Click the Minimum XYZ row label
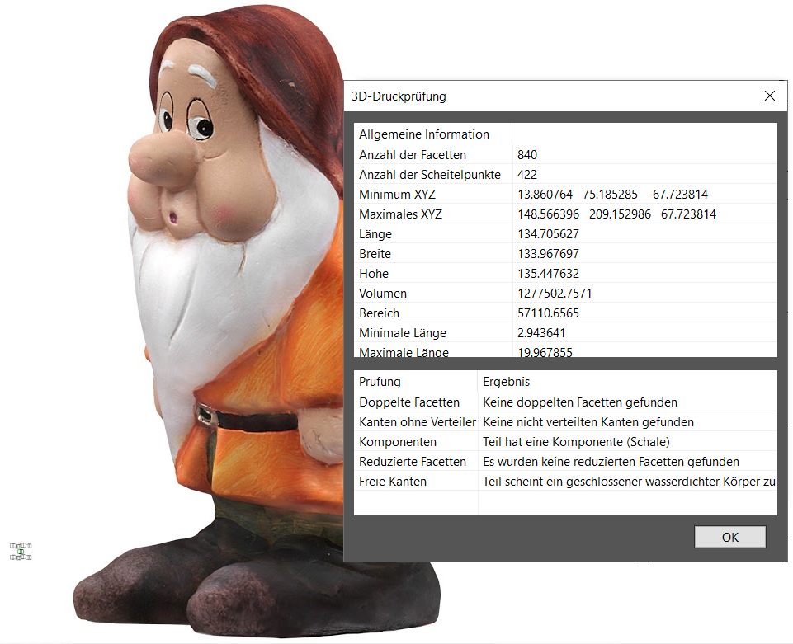Viewport: 793px width, 644px height. pyautogui.click(x=397, y=194)
